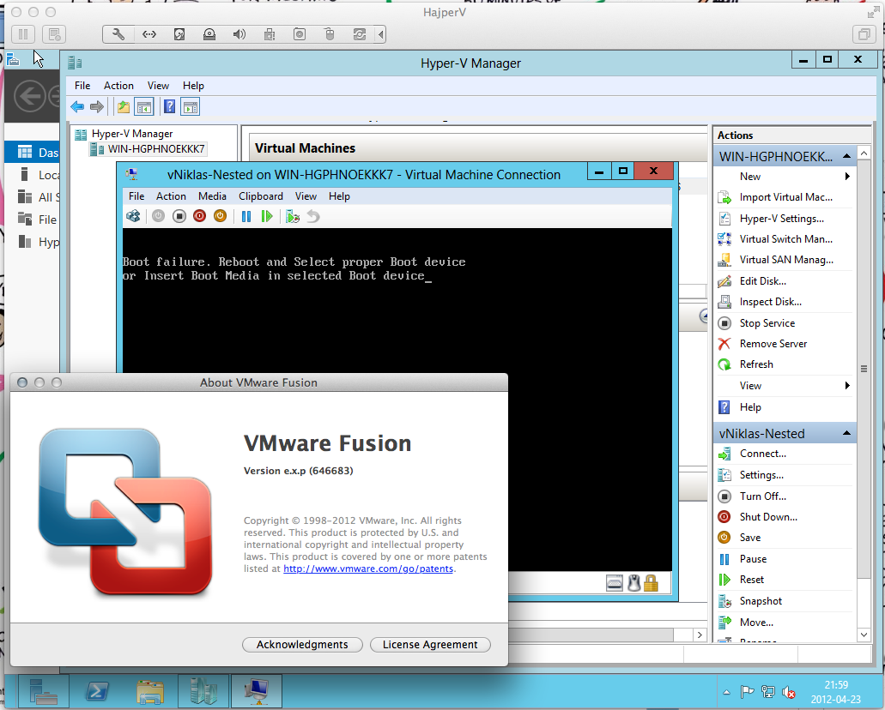
Task: Click the Back arrow in Hyper-V Manager toolbar
Action: [x=77, y=106]
